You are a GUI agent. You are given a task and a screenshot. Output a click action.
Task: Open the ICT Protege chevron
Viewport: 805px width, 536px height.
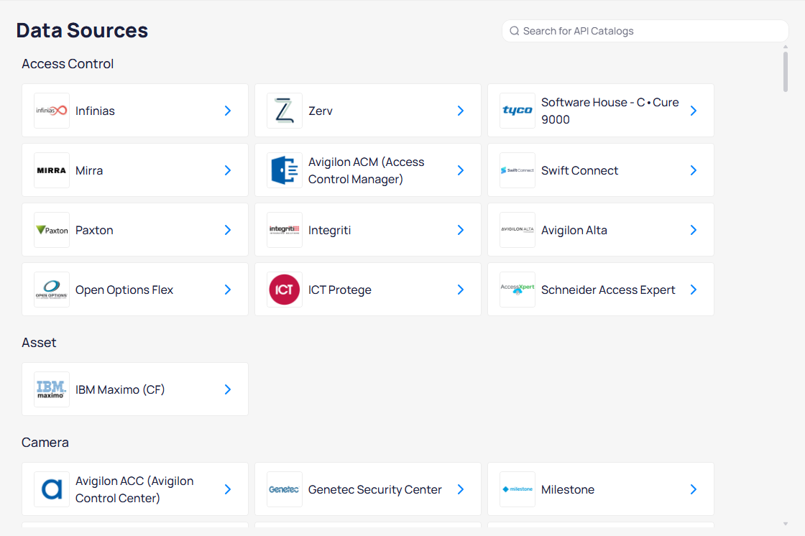click(x=461, y=290)
